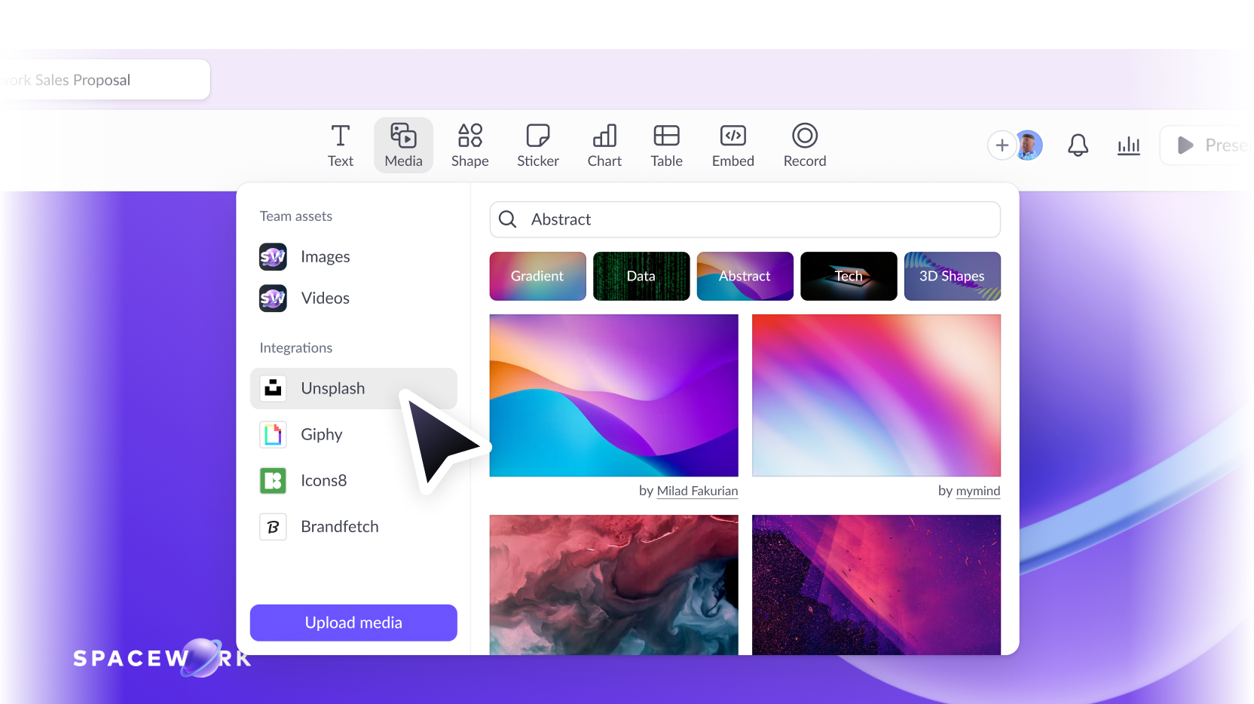Open the analytics bar chart icon
The image size is (1254, 704).
pyautogui.click(x=1128, y=145)
